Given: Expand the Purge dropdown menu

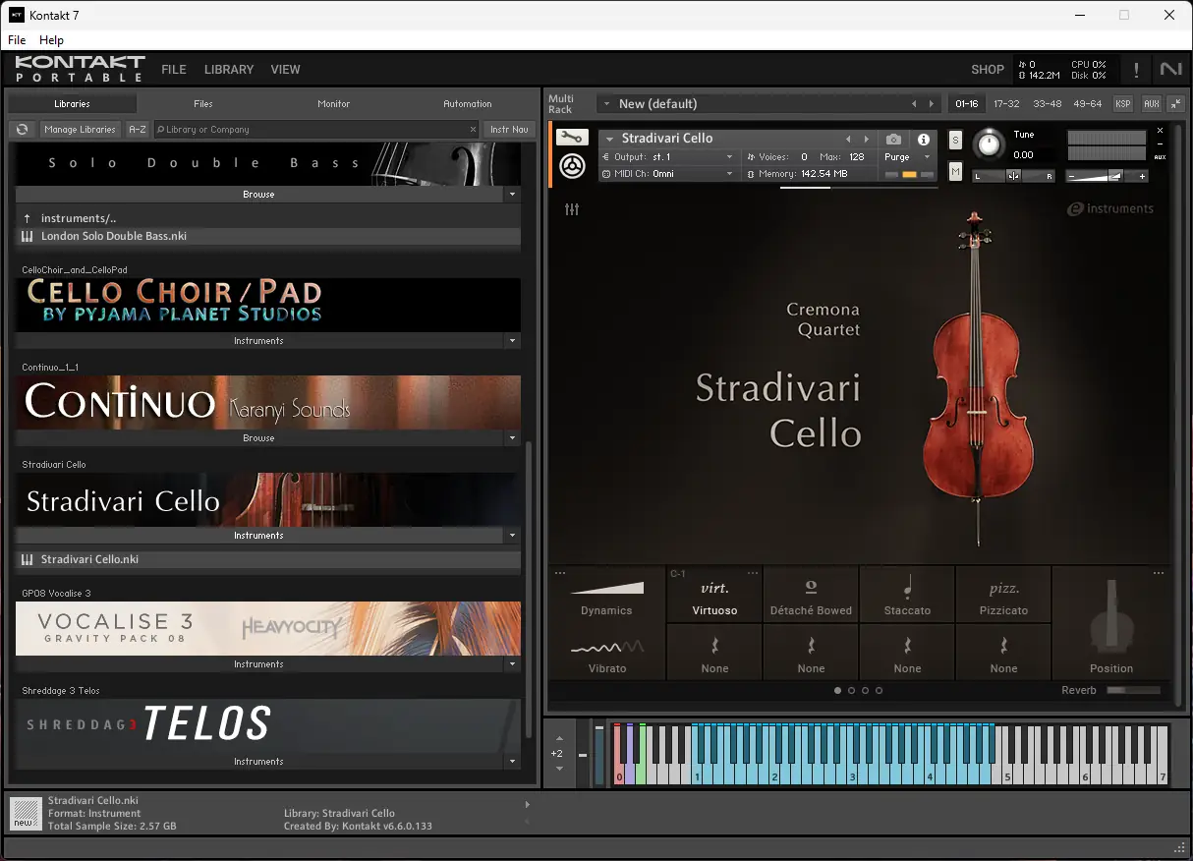Looking at the screenshot, I should click(x=907, y=157).
